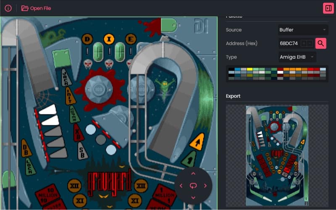Click the Export section heading
This screenshot has height=210, width=336.
click(x=233, y=96)
